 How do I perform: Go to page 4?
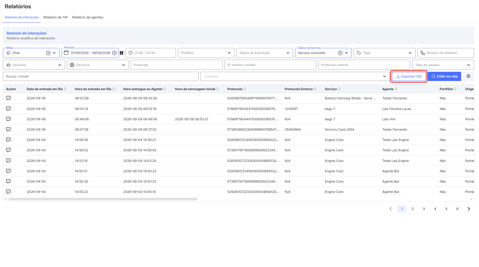coord(435,209)
